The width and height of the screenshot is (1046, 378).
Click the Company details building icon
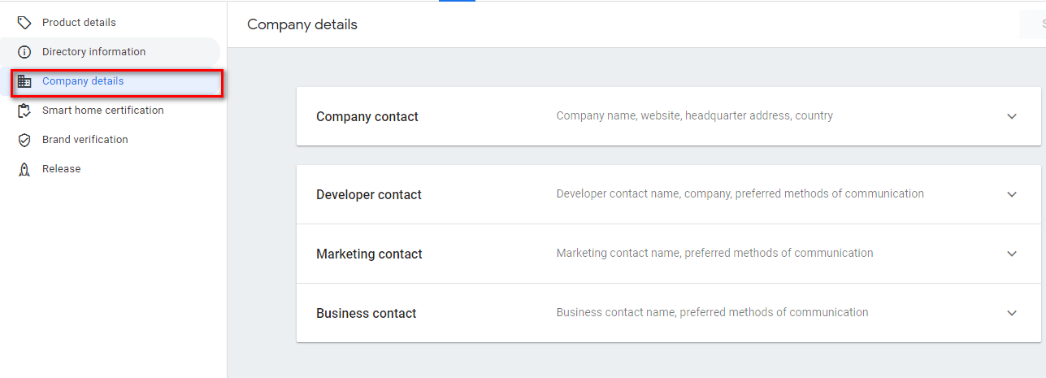pyautogui.click(x=24, y=81)
